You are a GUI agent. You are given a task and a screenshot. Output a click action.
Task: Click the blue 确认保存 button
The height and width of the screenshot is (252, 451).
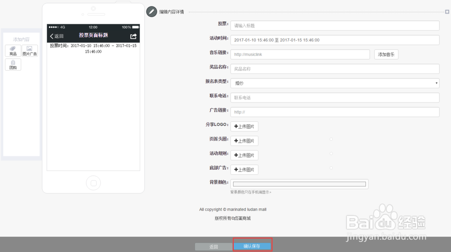(252, 246)
